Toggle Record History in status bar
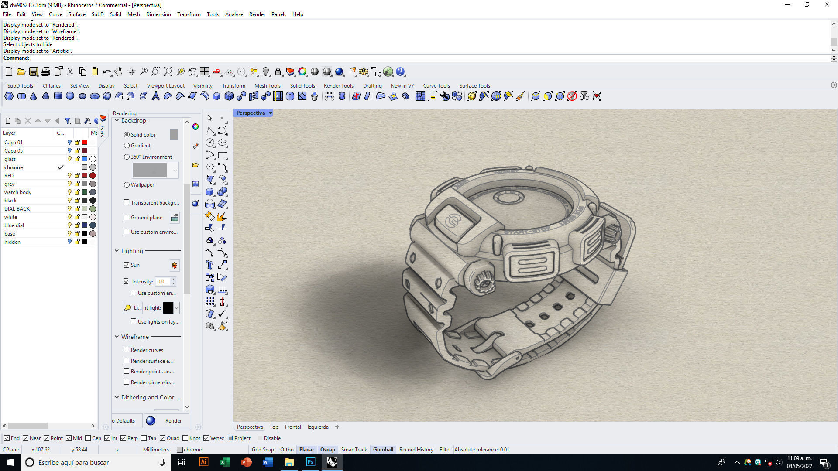The image size is (838, 471). tap(416, 450)
